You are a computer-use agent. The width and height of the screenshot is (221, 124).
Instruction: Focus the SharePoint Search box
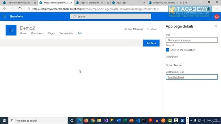click(x=110, y=17)
